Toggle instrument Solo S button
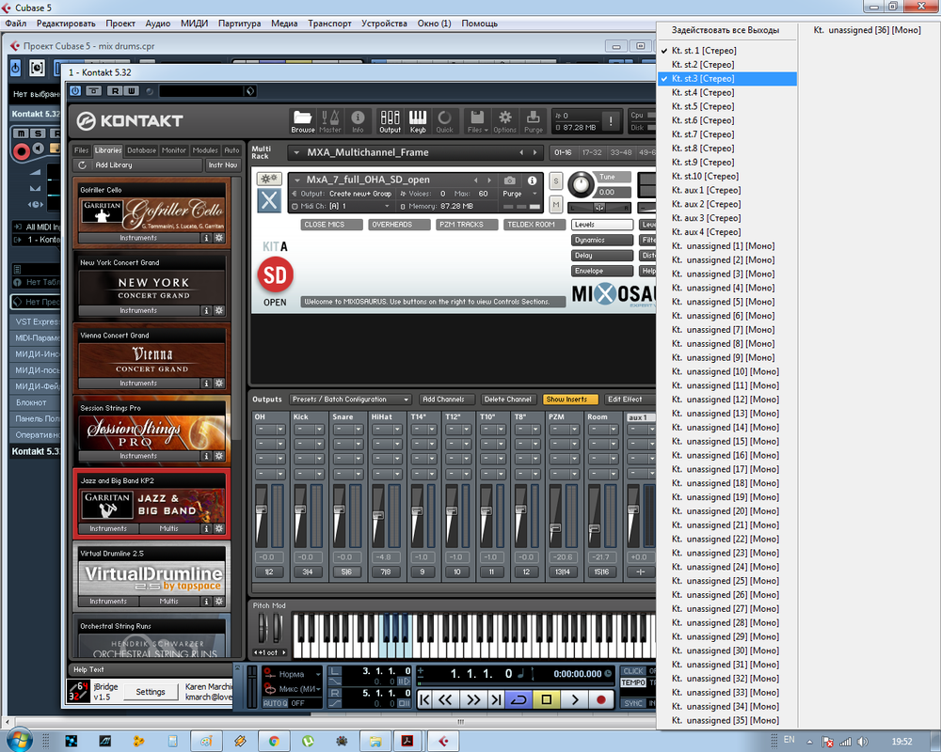 (556, 181)
